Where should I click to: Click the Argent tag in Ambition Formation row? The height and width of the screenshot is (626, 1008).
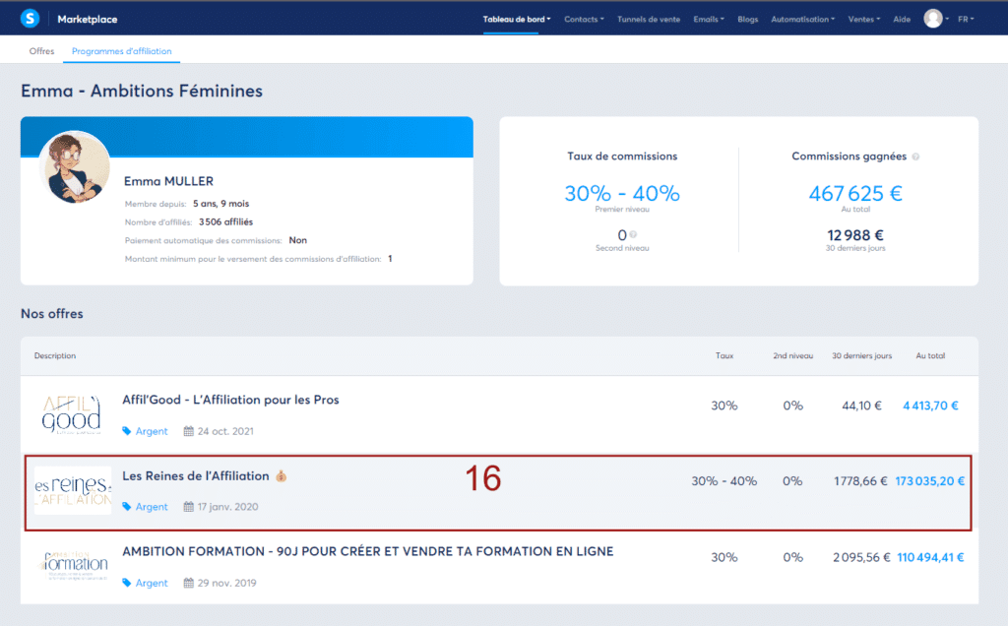(152, 583)
